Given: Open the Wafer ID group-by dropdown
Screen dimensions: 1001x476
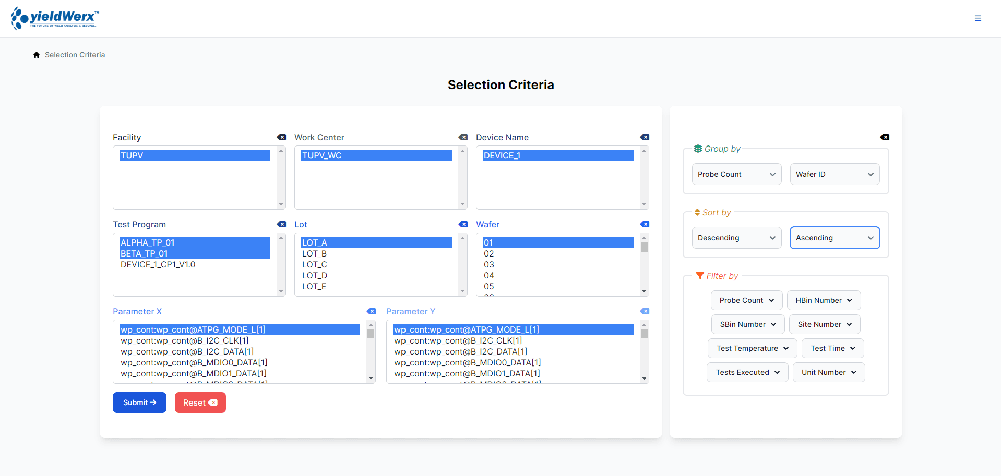Looking at the screenshot, I should pos(835,174).
